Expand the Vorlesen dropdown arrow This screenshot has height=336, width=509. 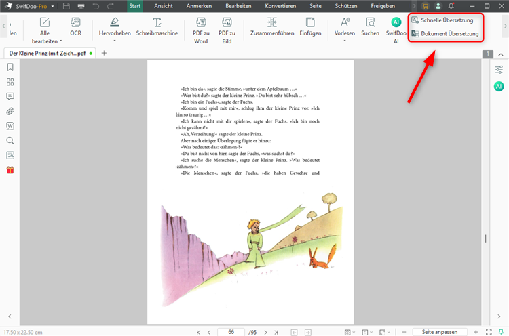pos(345,41)
